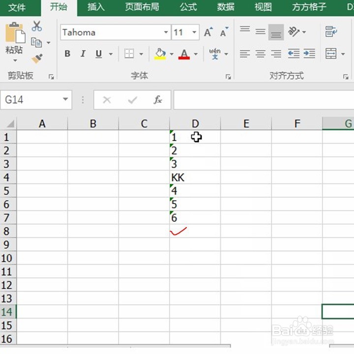Set top vertical alignment

point(245,29)
